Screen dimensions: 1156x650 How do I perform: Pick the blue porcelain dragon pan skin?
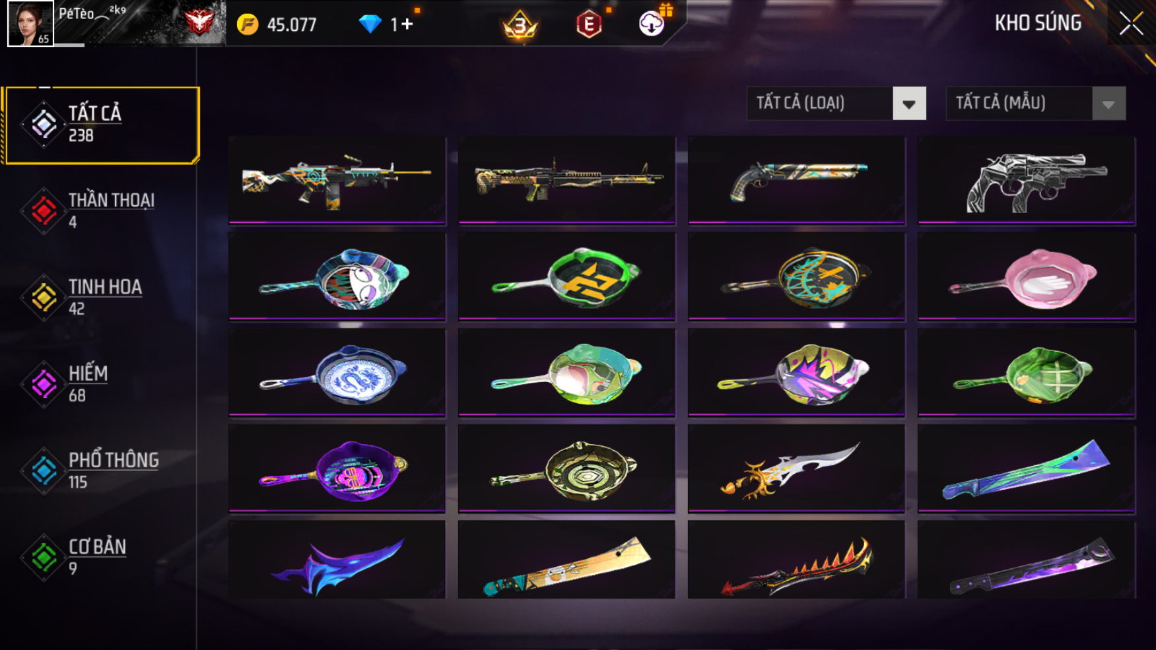[337, 373]
